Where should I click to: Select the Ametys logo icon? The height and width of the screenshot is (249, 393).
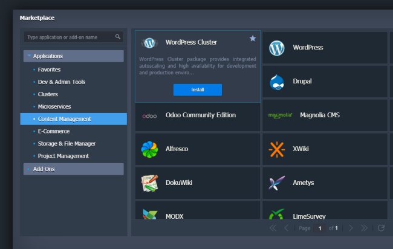pos(277,183)
